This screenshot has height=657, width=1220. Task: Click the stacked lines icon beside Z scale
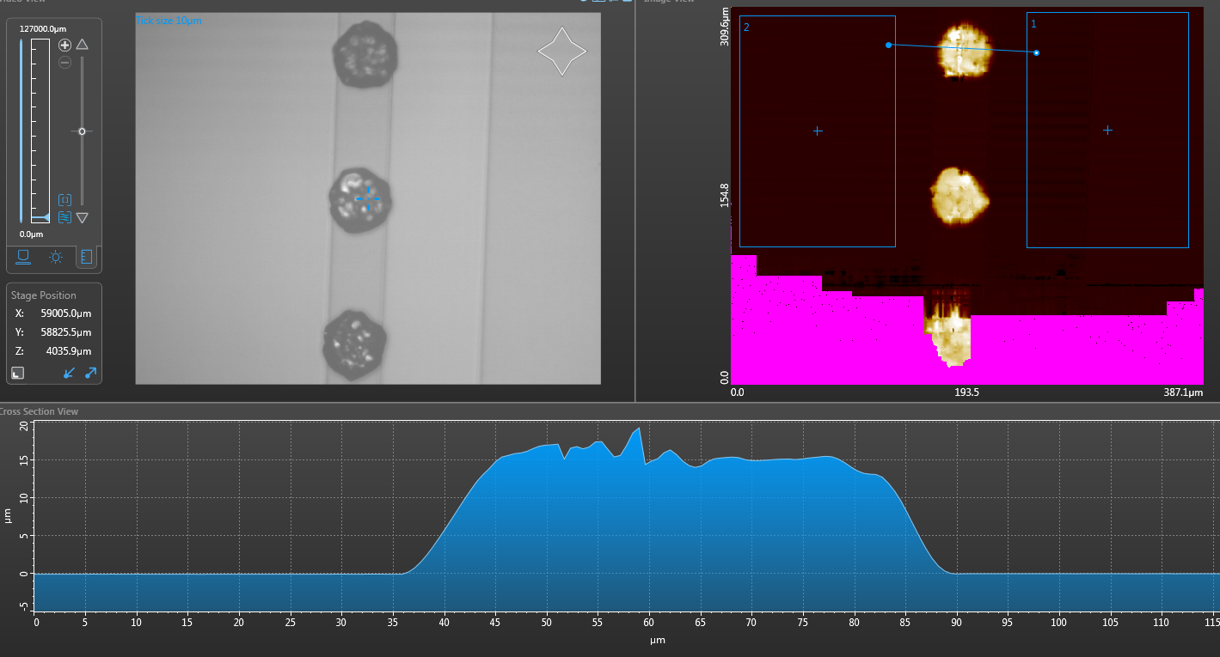64,217
